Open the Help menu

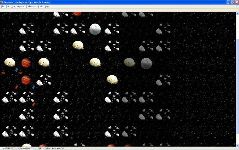[x=46, y=7]
